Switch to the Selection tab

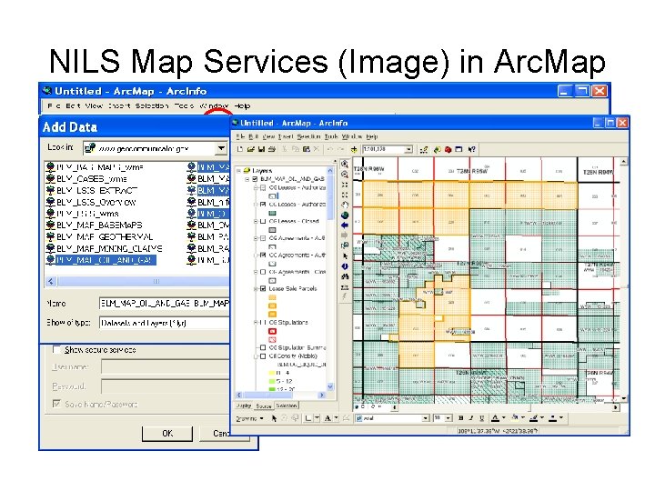[287, 406]
